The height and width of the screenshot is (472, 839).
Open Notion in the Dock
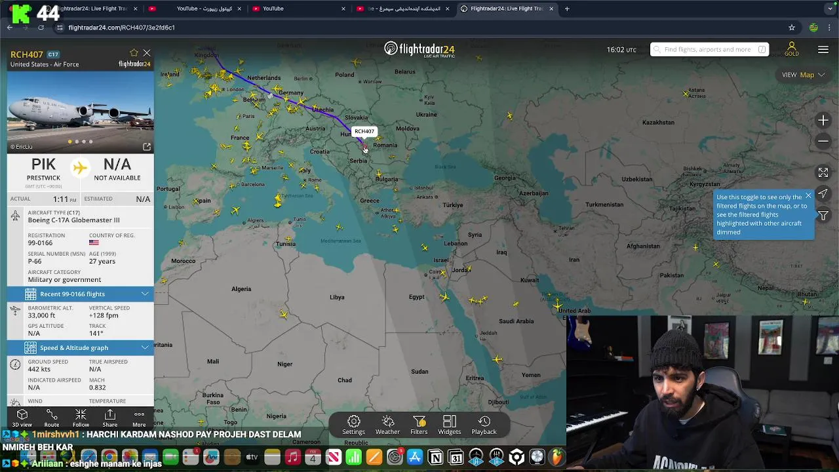435,457
